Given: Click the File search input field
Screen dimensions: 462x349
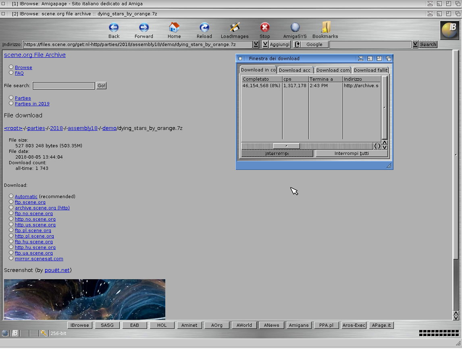Looking at the screenshot, I should [64, 86].
